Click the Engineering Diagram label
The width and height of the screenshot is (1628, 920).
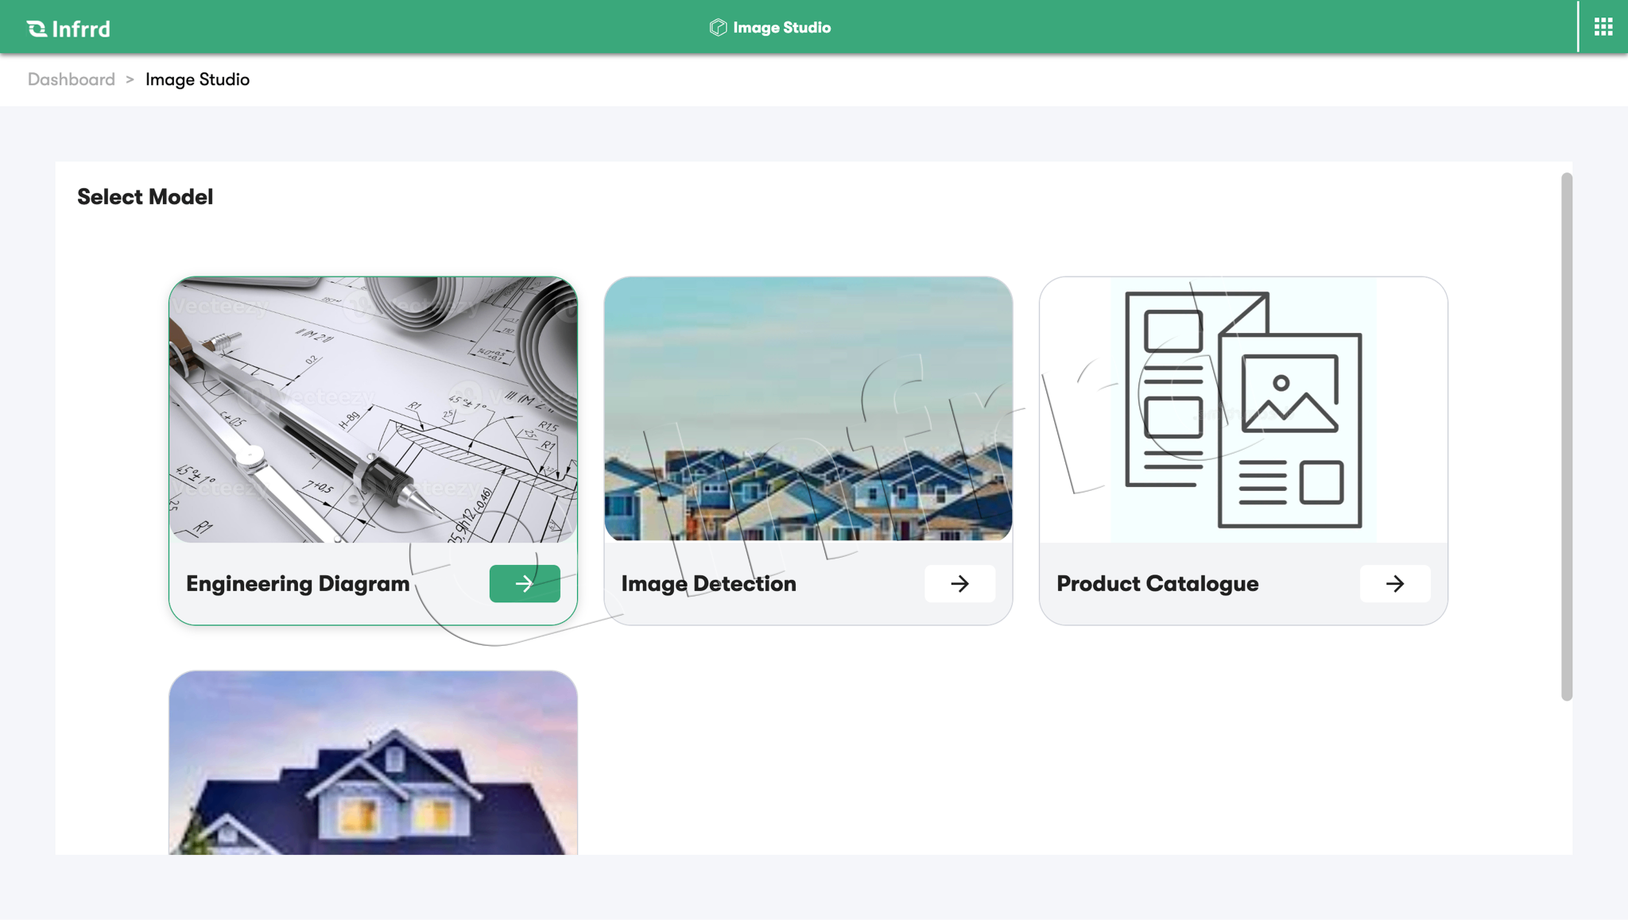coord(297,584)
